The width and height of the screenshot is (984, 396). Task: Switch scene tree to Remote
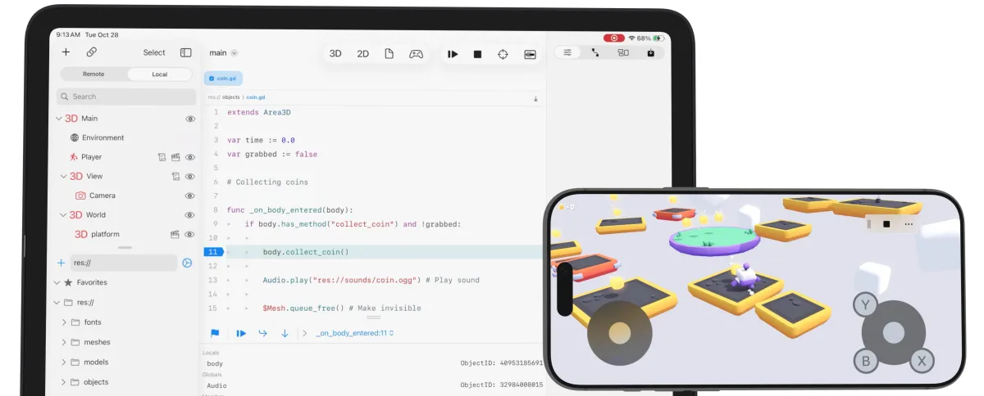[x=93, y=74]
